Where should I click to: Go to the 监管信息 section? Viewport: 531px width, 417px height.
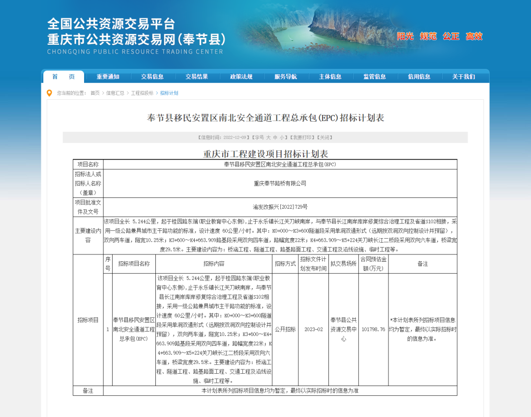coord(375,77)
